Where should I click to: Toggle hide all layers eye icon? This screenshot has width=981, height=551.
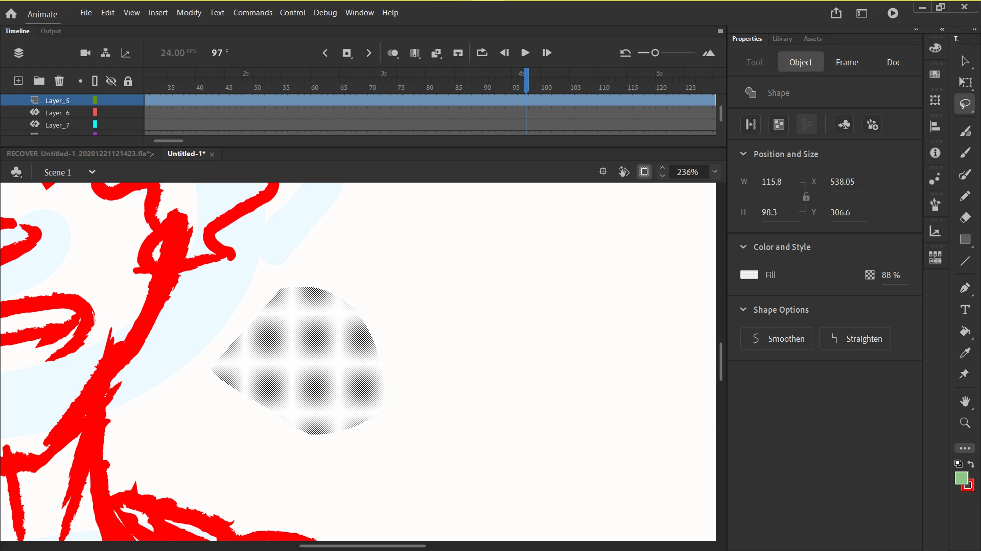pyautogui.click(x=111, y=81)
